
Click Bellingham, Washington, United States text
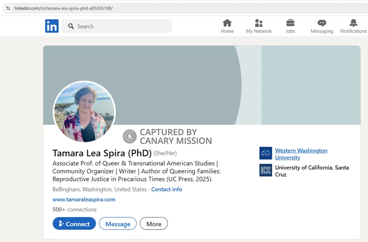[99, 189]
